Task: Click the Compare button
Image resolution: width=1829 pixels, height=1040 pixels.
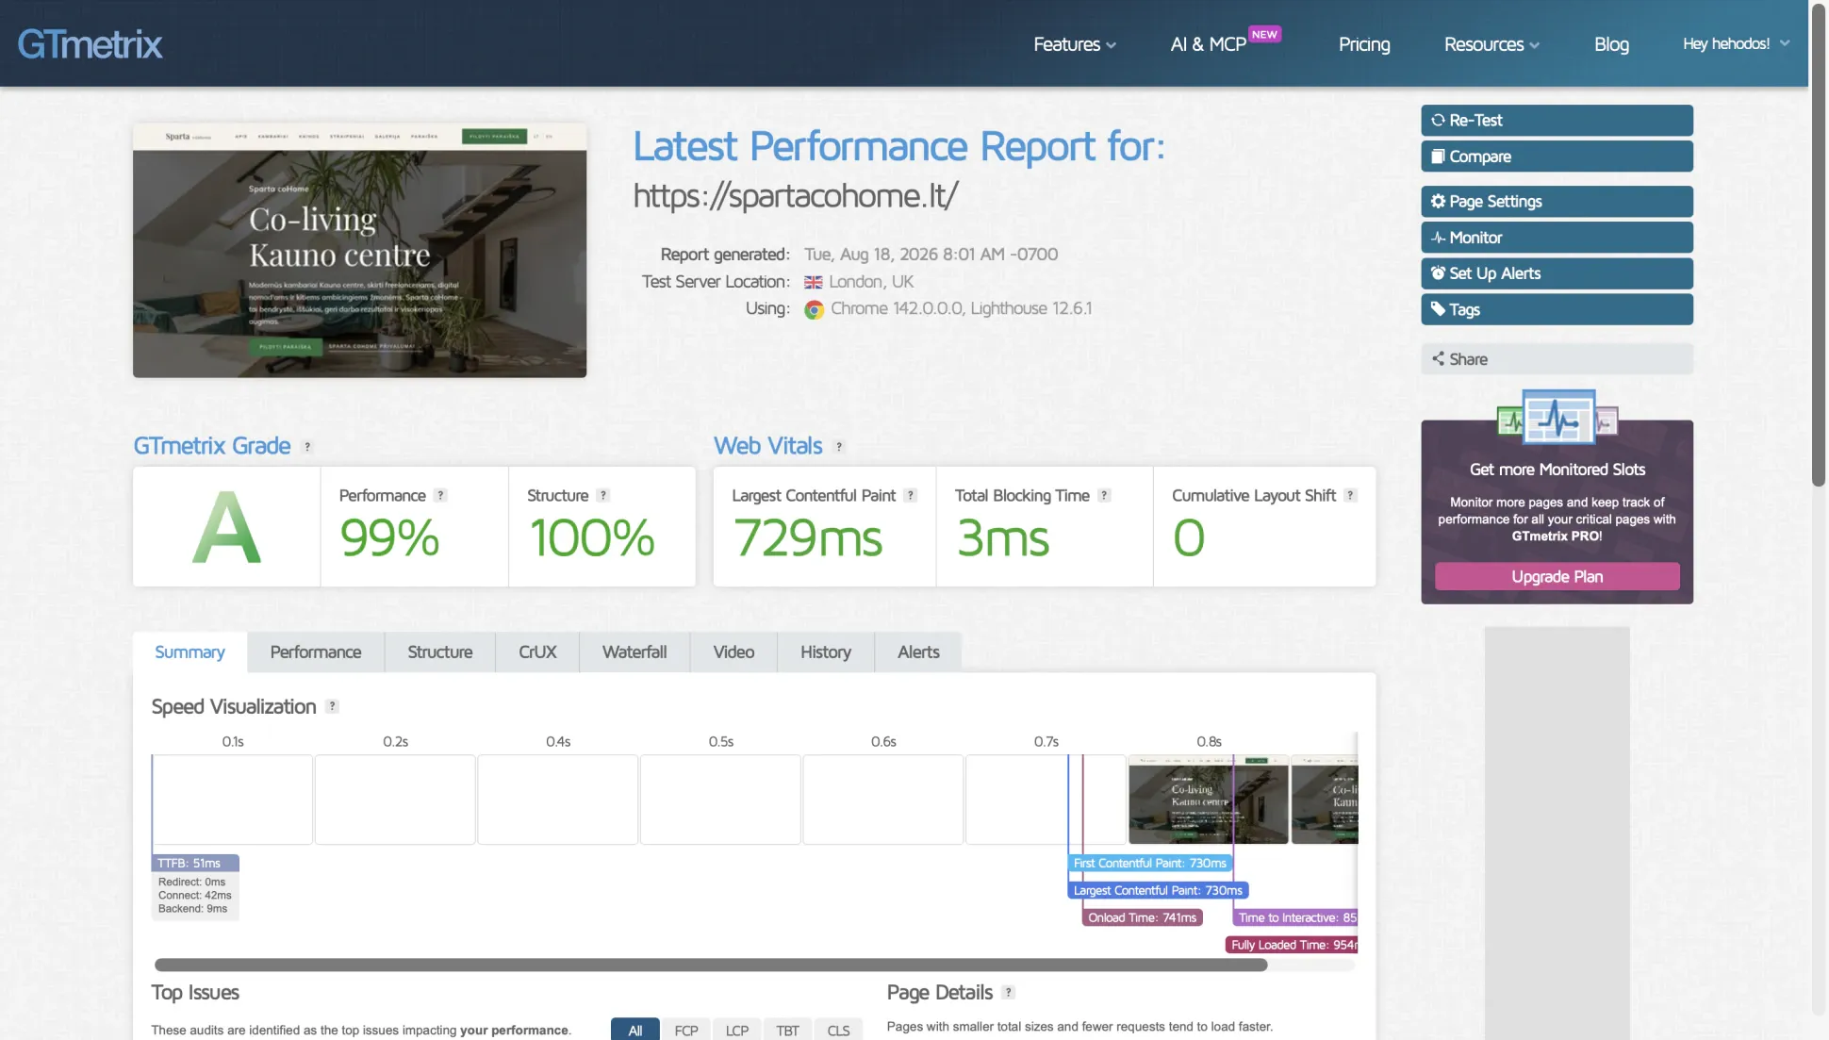Action: (1557, 157)
